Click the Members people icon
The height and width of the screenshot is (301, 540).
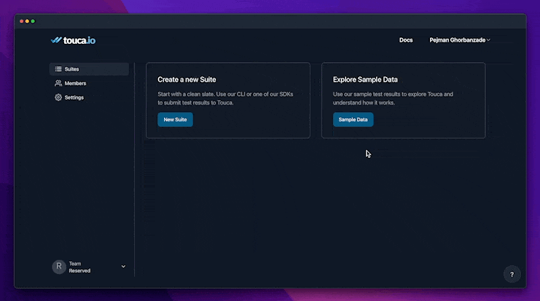tap(58, 83)
